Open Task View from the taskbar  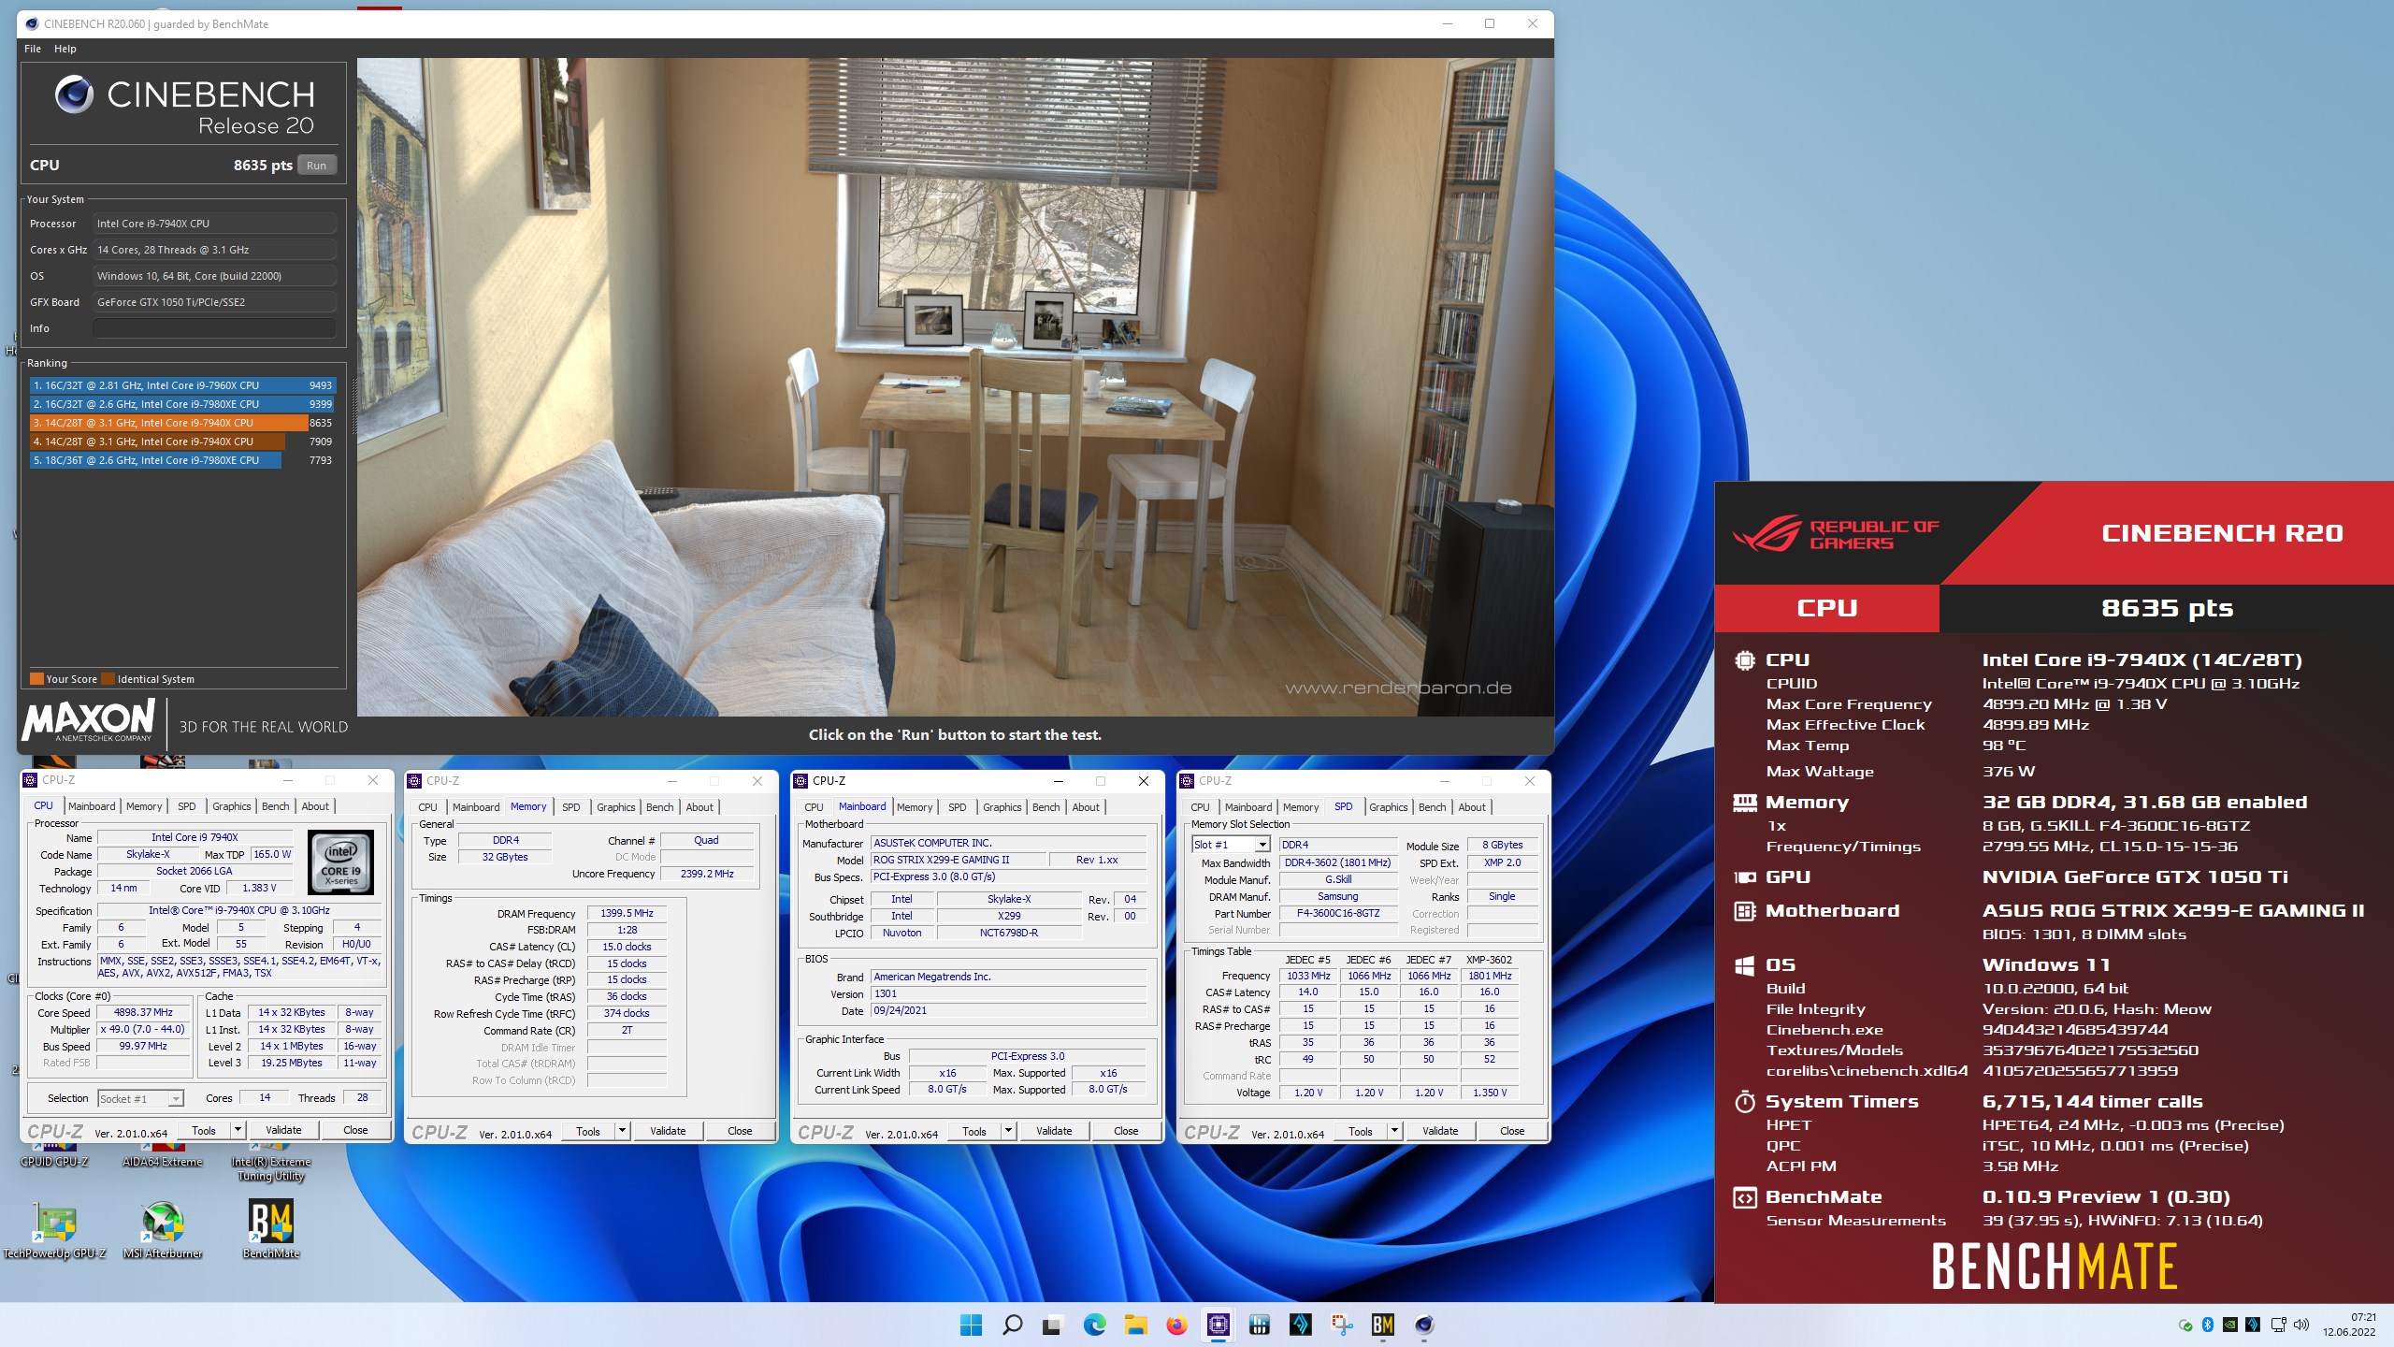point(1053,1325)
